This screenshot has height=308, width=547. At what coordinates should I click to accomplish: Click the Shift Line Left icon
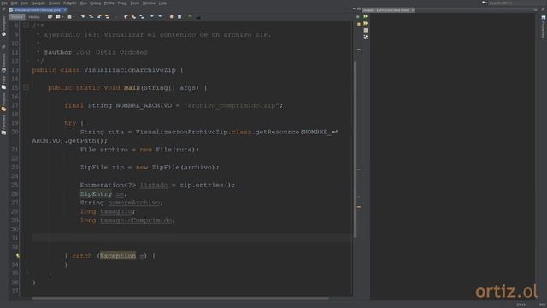point(152,17)
